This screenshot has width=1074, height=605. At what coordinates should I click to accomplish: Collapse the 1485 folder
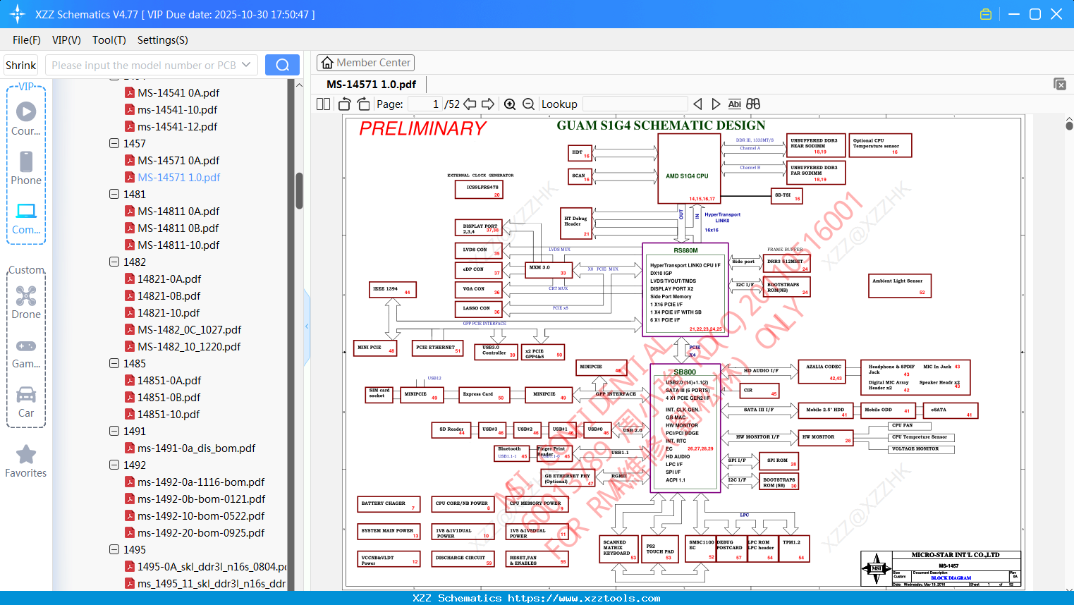click(114, 363)
